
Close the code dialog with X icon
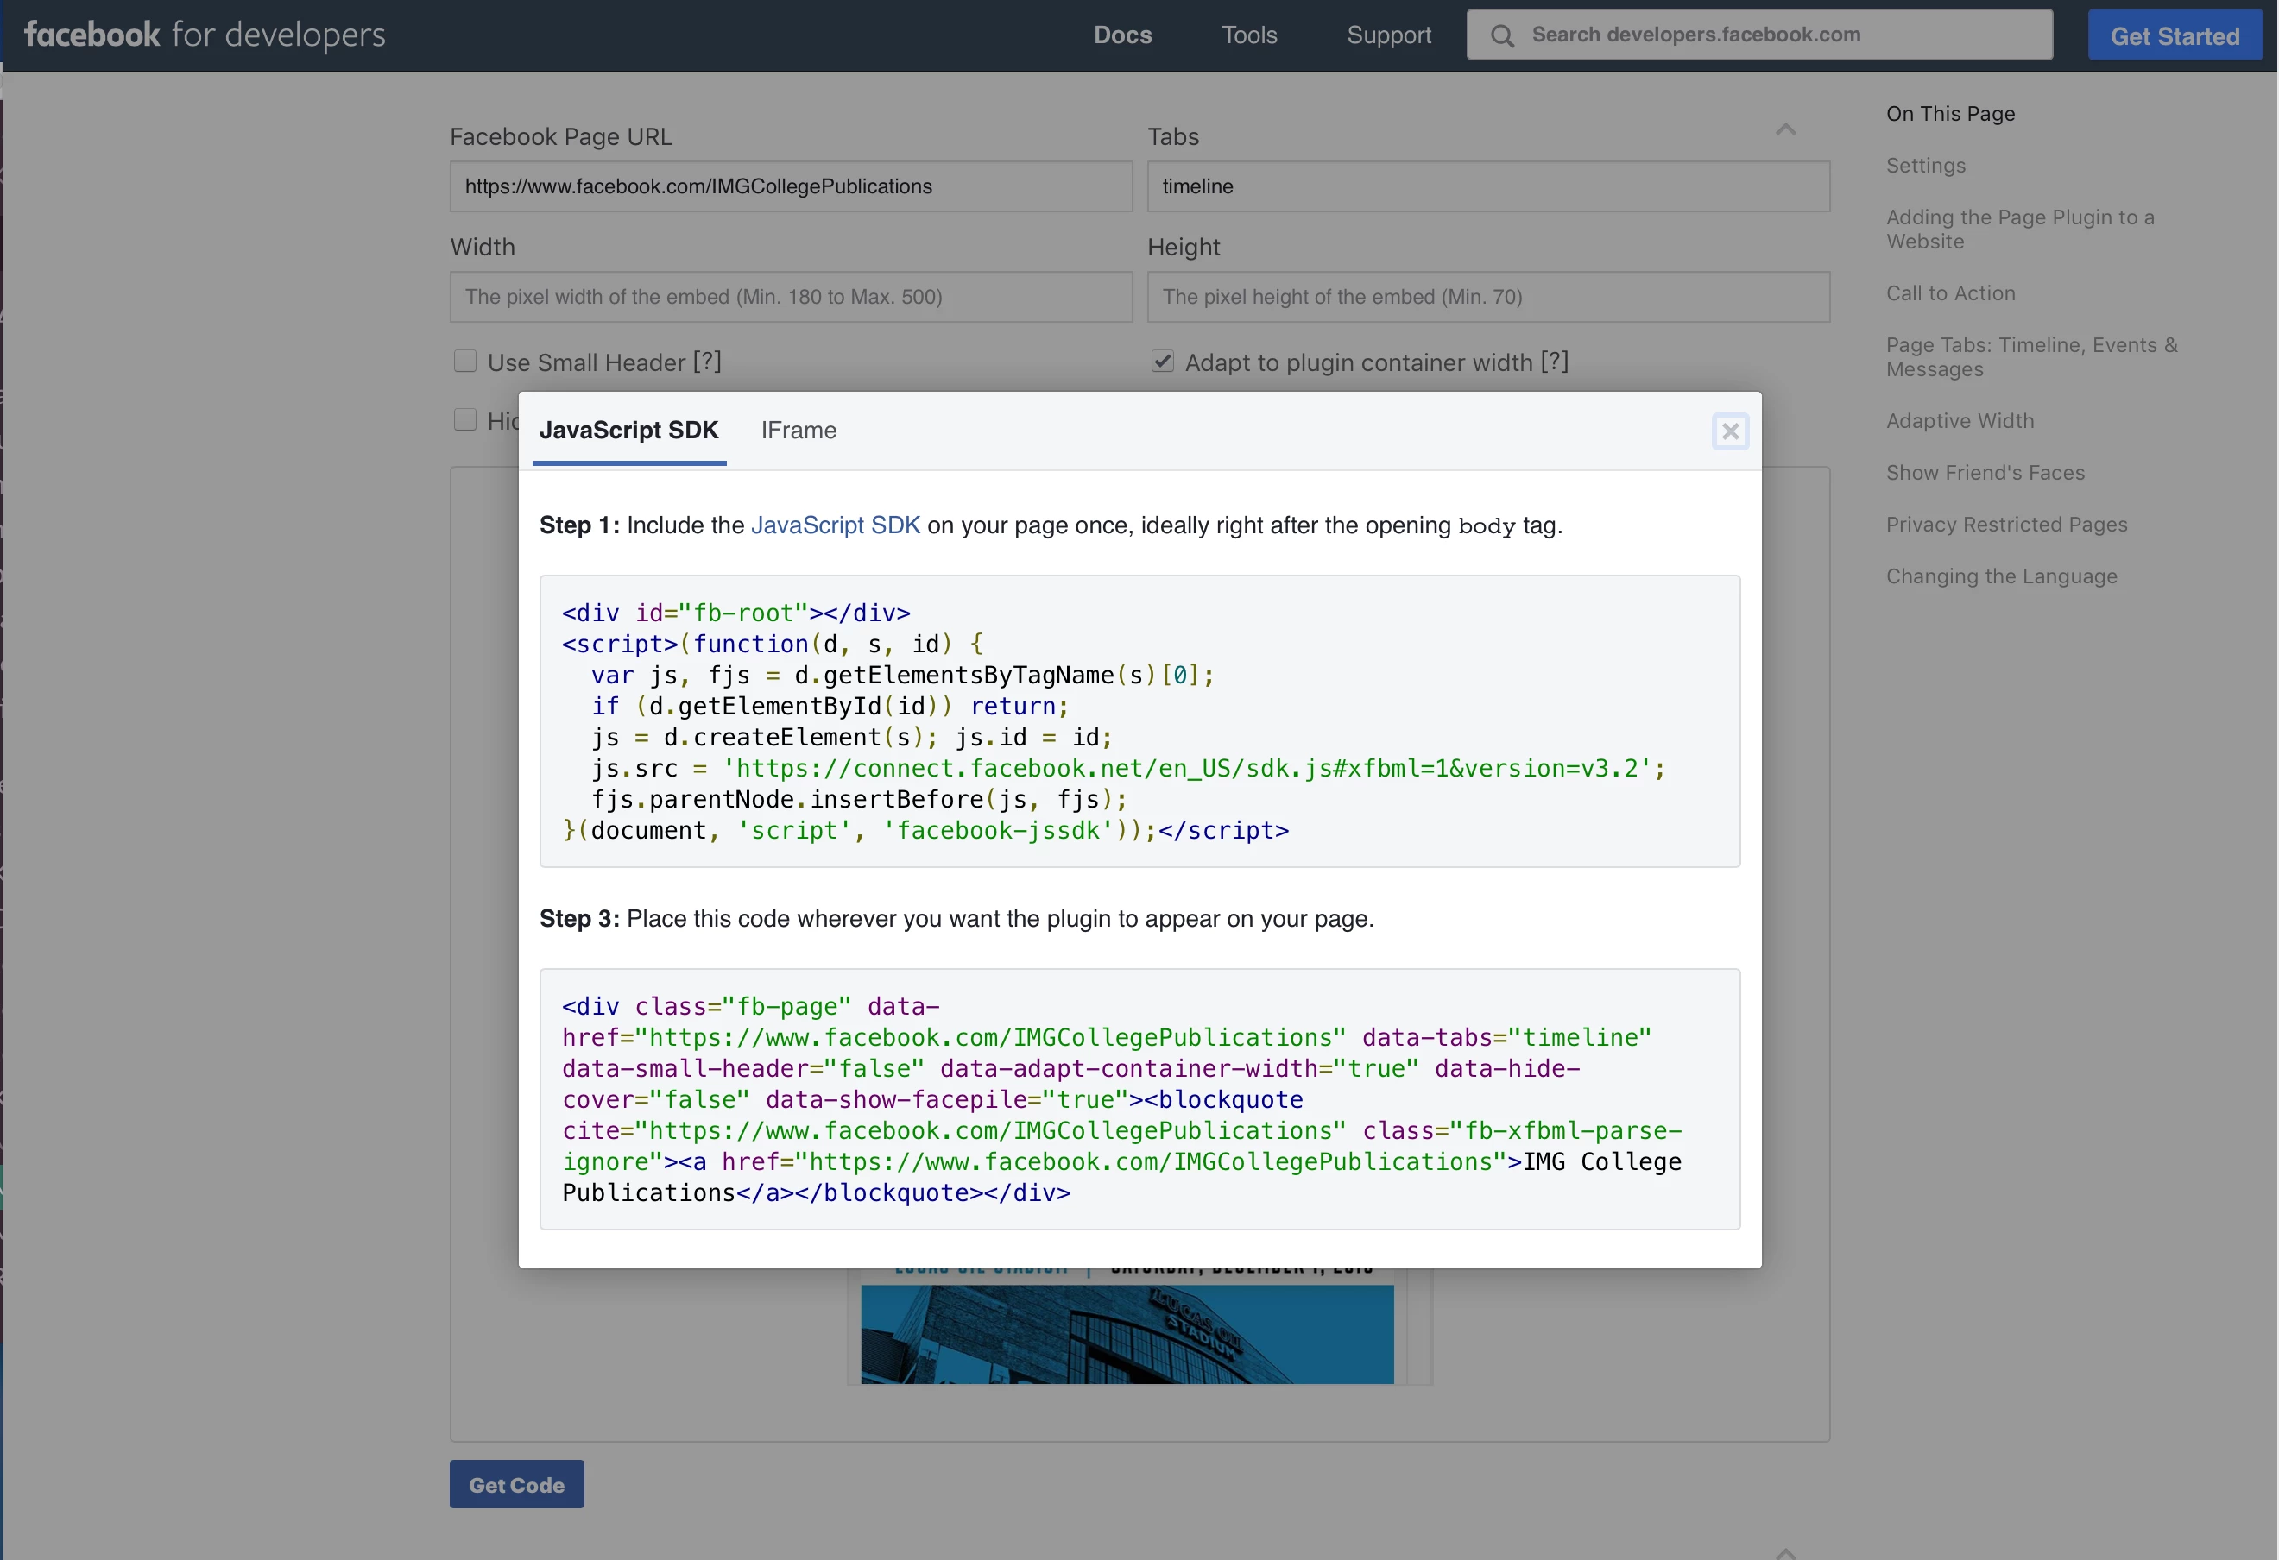point(1729,431)
